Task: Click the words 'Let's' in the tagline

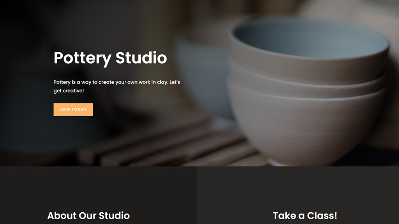Action: pos(175,82)
